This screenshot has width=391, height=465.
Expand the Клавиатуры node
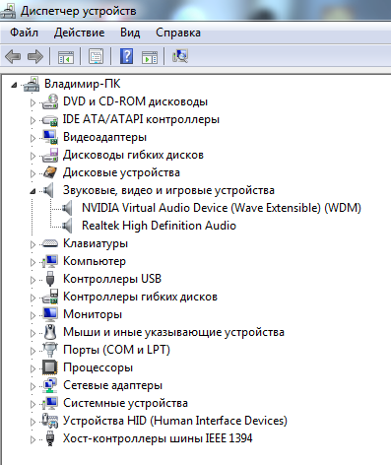click(33, 244)
